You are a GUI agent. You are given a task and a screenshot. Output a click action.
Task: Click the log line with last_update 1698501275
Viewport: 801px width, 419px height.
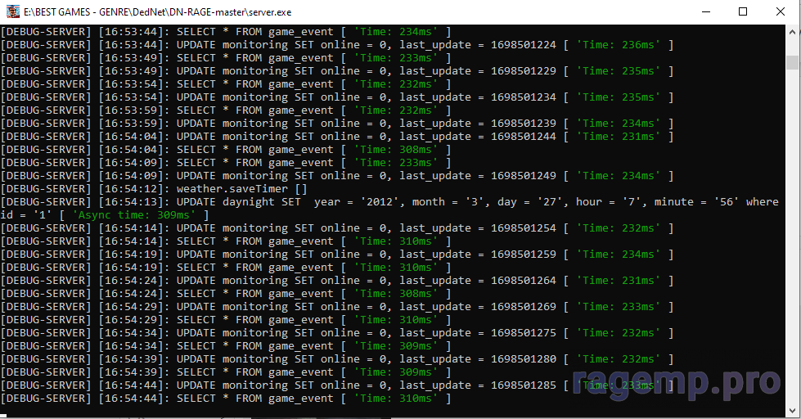click(336, 332)
